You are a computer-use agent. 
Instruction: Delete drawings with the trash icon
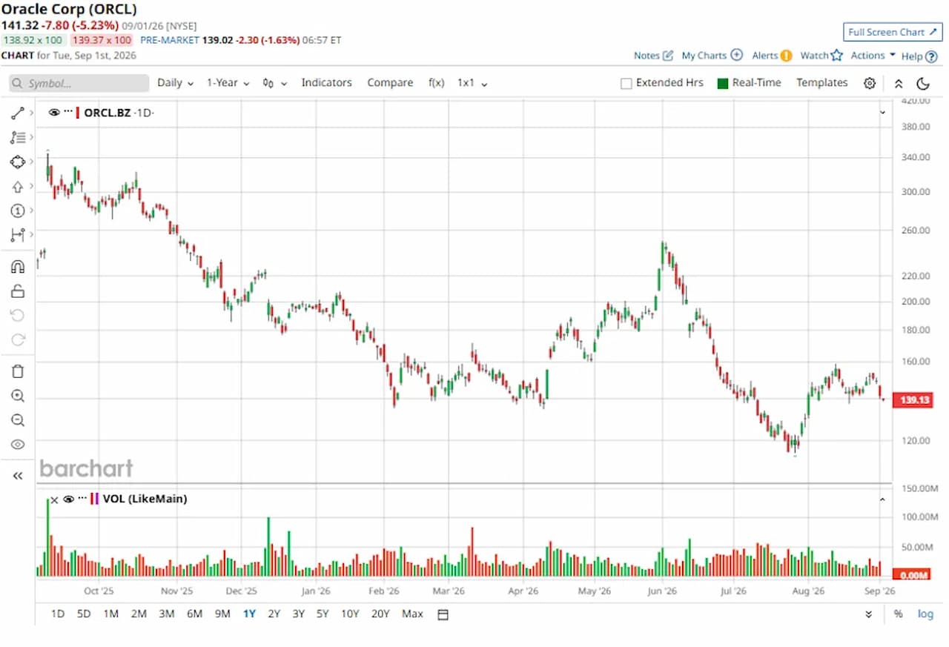click(x=18, y=371)
